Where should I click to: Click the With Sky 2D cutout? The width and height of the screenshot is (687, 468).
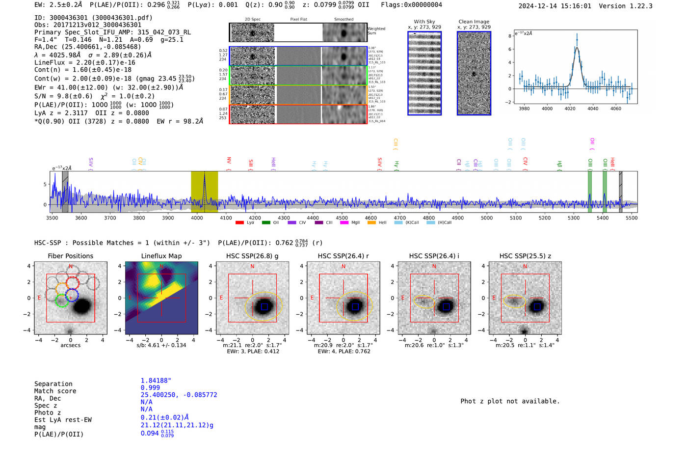tap(424, 73)
